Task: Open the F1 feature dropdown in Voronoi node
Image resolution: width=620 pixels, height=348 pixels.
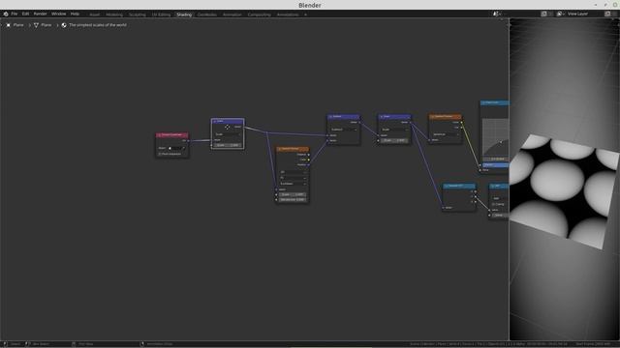Action: click(293, 178)
